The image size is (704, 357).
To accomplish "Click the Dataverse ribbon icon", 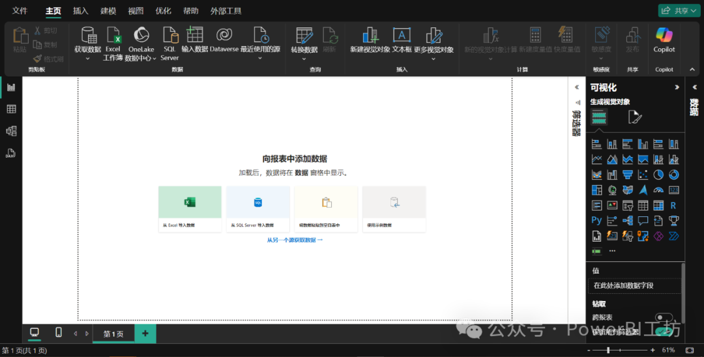I will click(x=224, y=40).
